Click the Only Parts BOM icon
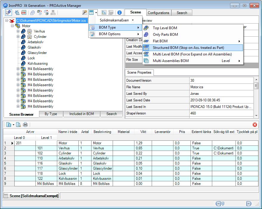Image resolution: width=262 pixels, height=209 pixels. 146,35
